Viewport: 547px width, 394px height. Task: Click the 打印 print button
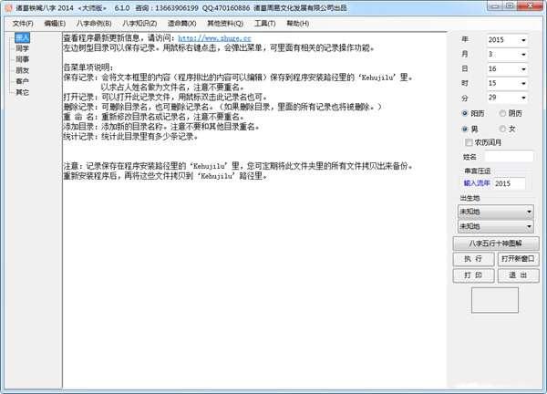pyautogui.click(x=473, y=275)
